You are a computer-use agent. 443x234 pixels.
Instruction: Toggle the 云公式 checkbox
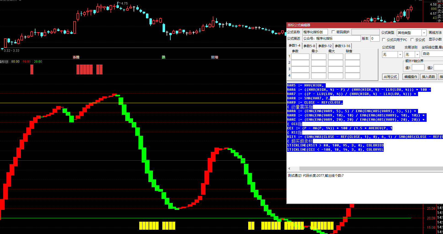412,40
